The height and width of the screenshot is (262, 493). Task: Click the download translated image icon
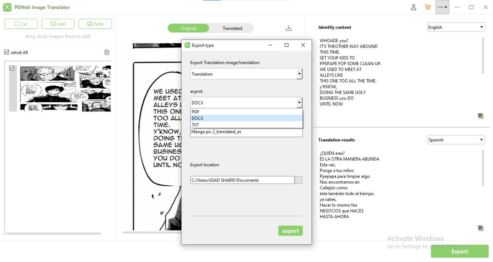(x=288, y=28)
